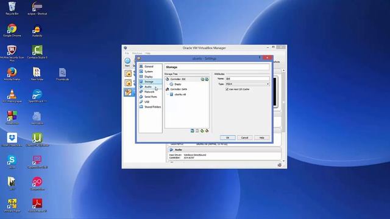Click McAfee Security Scan Plus icon

pyautogui.click(x=12, y=53)
